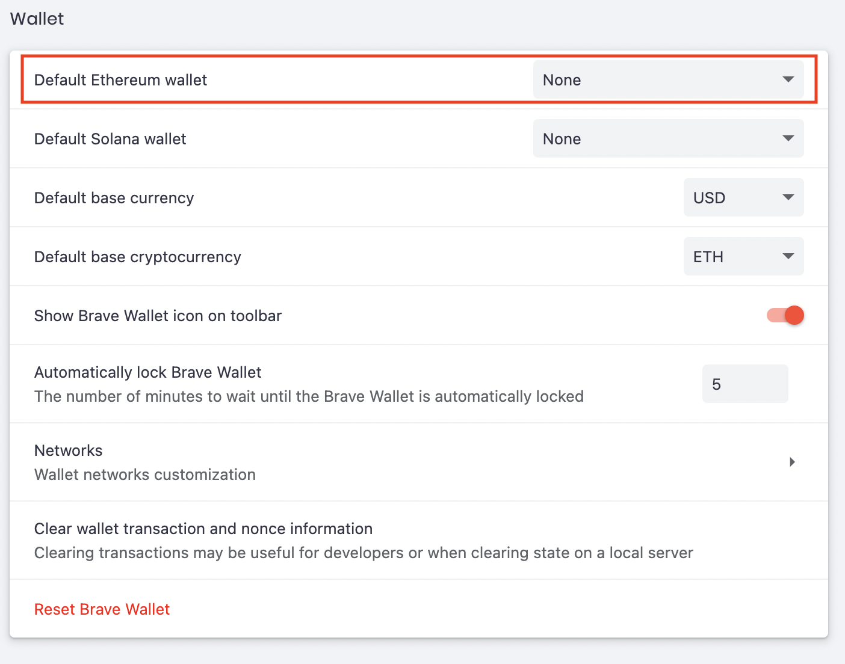
Task: Click the auto-lock minutes input field
Action: point(744,384)
